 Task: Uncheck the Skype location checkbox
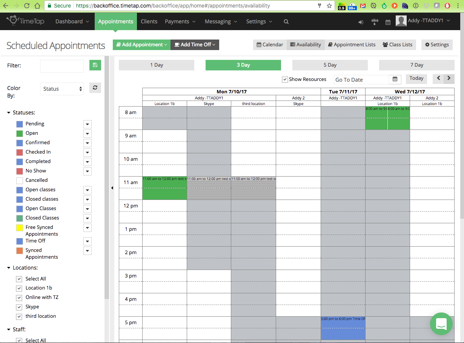point(19,307)
